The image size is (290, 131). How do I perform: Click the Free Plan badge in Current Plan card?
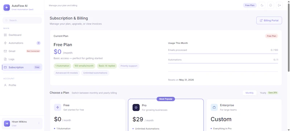coord(272,36)
